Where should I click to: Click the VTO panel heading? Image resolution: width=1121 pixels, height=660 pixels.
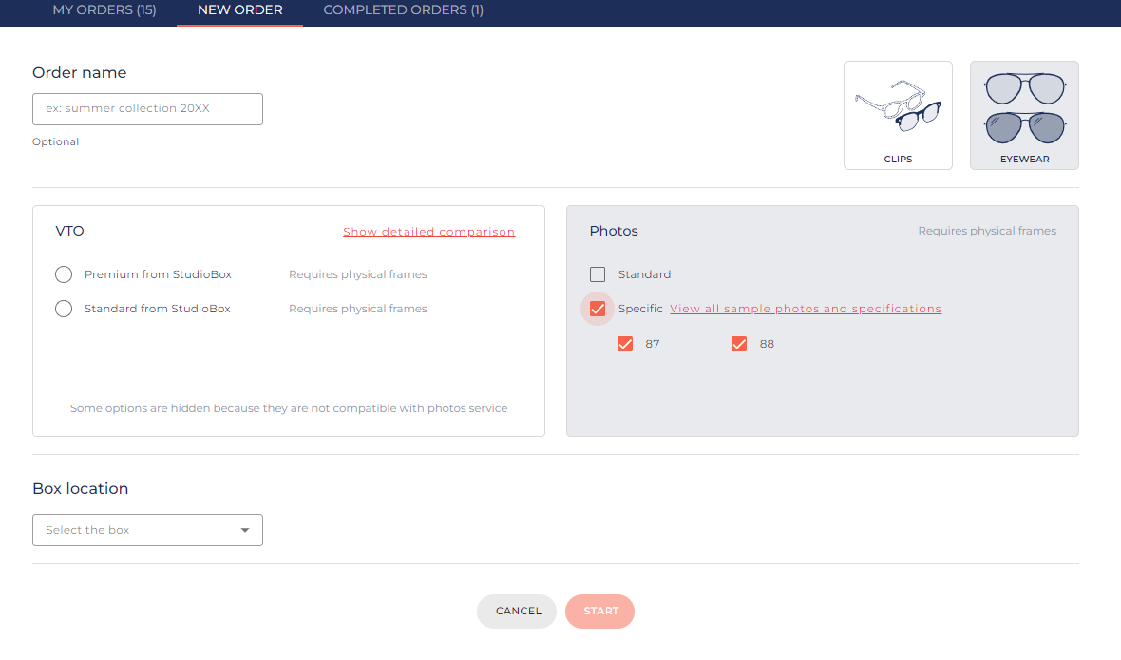coord(70,231)
